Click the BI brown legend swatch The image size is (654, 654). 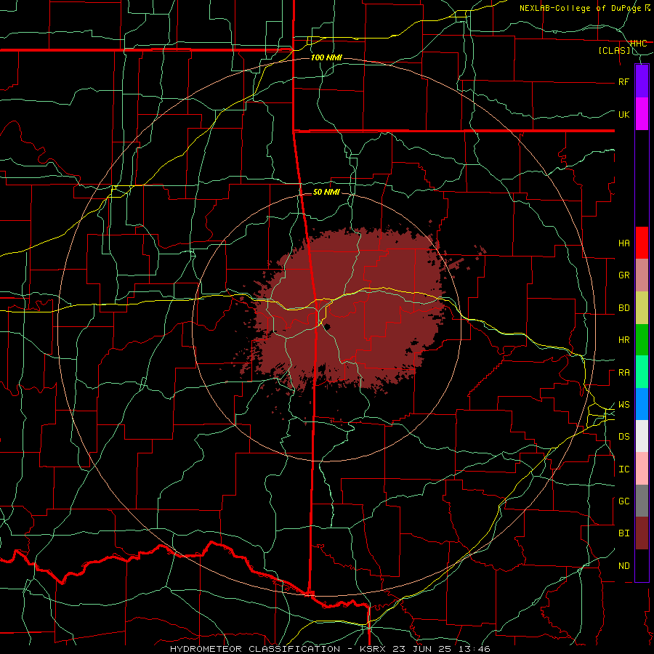click(642, 533)
